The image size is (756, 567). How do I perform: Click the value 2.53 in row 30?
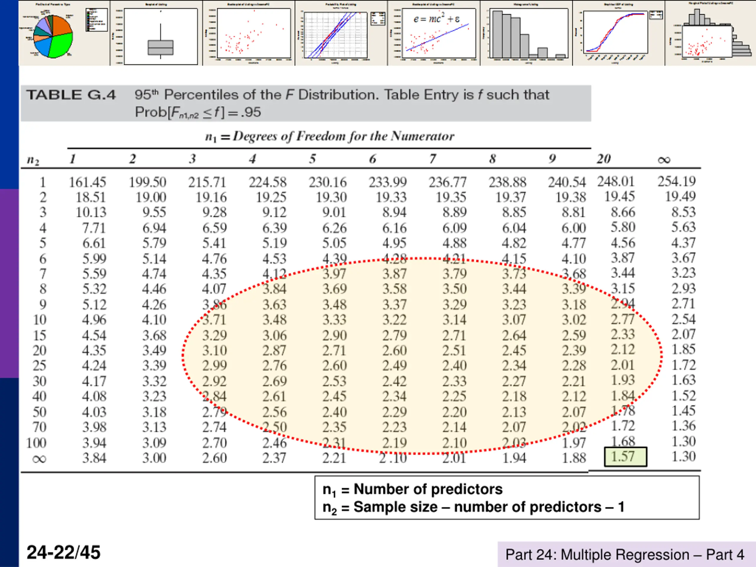coord(334,381)
